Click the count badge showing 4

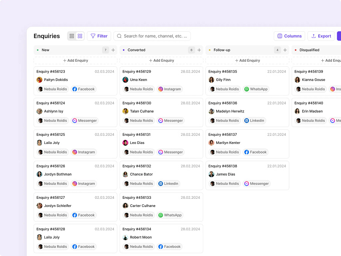coord(277,50)
